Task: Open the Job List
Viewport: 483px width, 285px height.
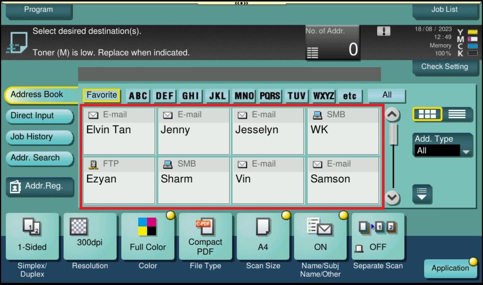Action: click(x=444, y=10)
